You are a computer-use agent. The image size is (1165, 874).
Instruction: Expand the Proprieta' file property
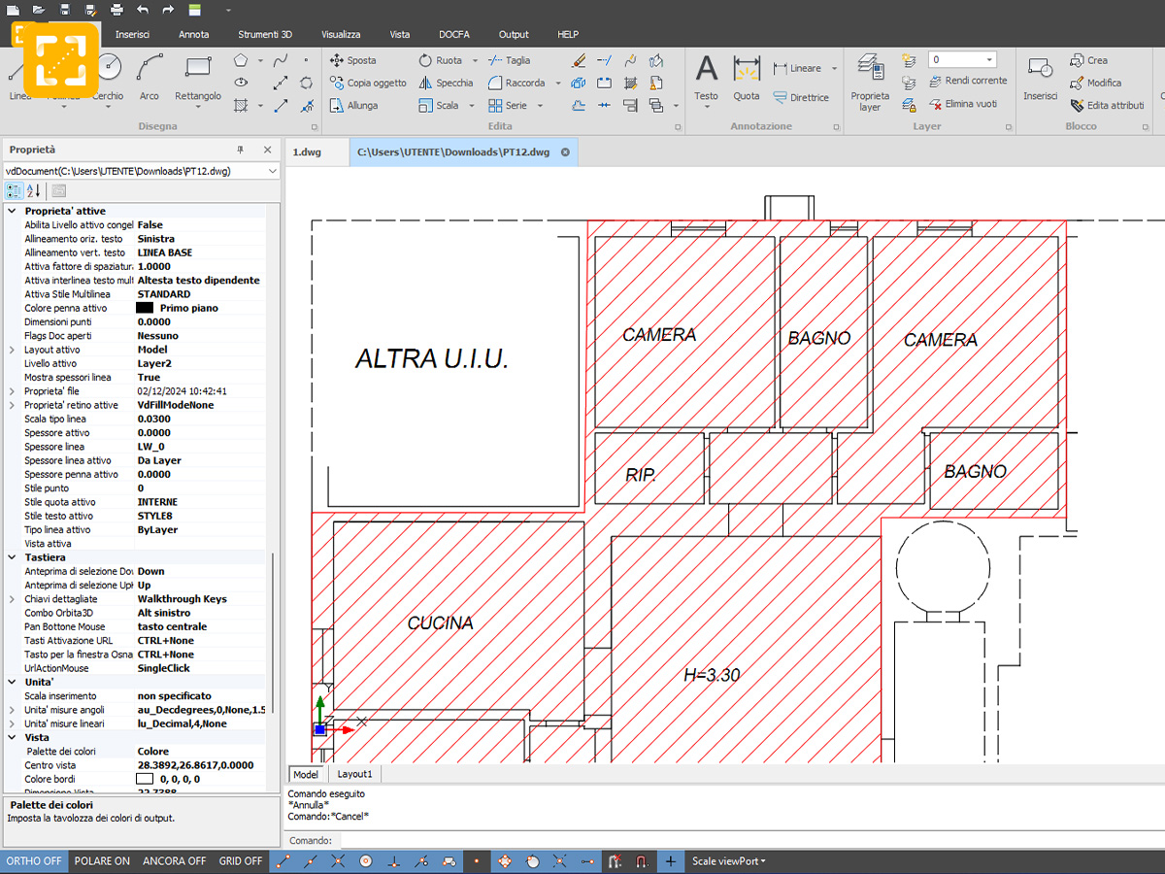tap(13, 391)
